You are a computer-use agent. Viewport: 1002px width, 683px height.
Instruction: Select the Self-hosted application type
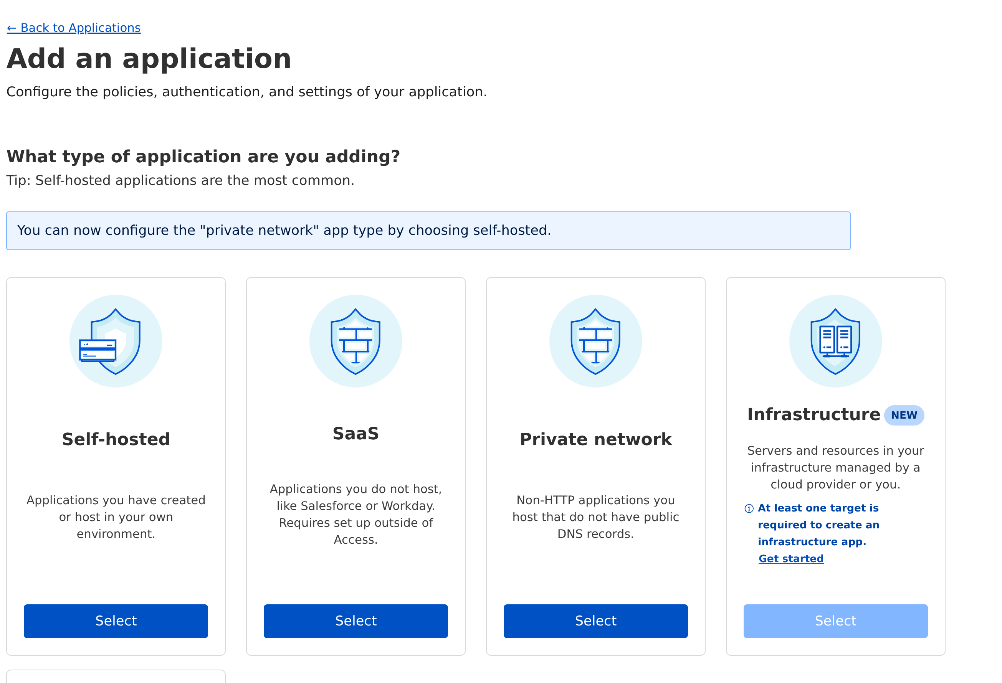(x=116, y=620)
